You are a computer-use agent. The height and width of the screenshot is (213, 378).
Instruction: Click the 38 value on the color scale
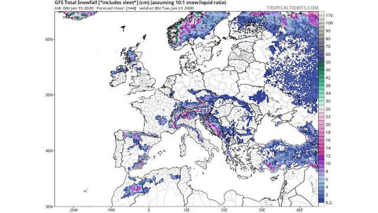pyautogui.click(x=328, y=85)
